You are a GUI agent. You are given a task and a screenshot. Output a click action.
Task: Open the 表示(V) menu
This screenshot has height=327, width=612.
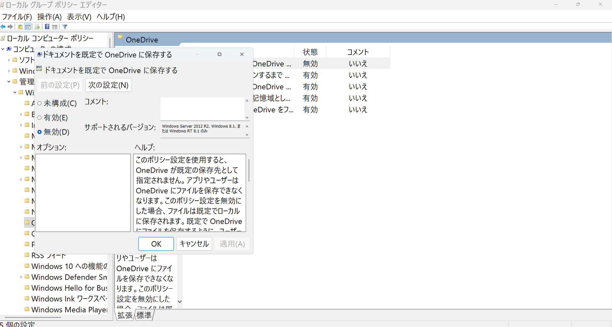pos(79,17)
